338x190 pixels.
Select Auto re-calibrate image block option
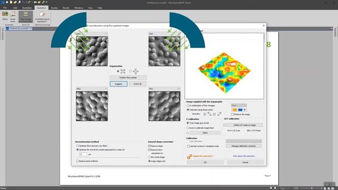pos(188,128)
